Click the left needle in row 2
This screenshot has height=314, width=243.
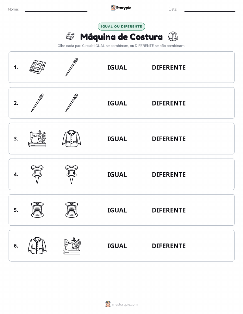pos(37,103)
